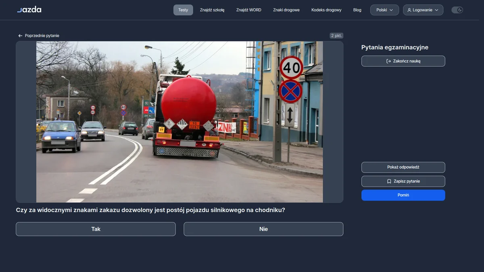Click the Jazda logo
Viewport: 484px width, 272px height.
tap(29, 10)
